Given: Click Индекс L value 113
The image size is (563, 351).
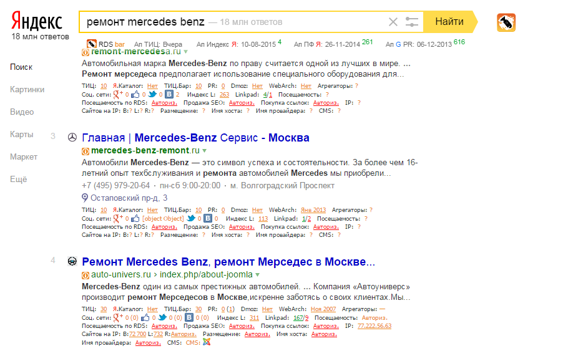Looking at the screenshot, I should coord(263,219).
